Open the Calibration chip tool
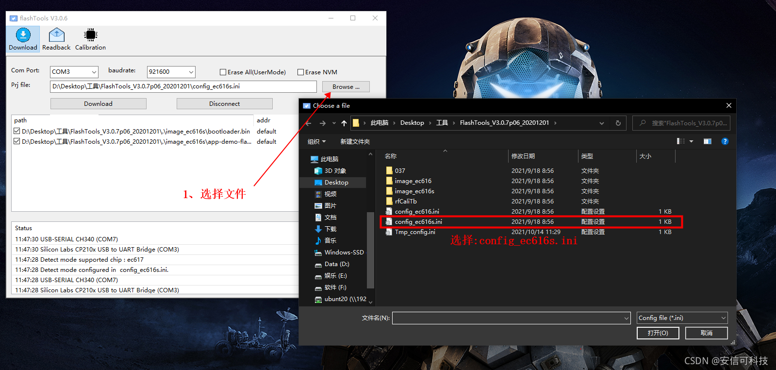This screenshot has width=776, height=370. (90, 39)
